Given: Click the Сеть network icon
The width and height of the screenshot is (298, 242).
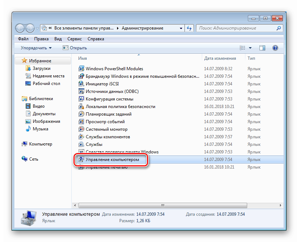Looking at the screenshot, I should 25,159.
